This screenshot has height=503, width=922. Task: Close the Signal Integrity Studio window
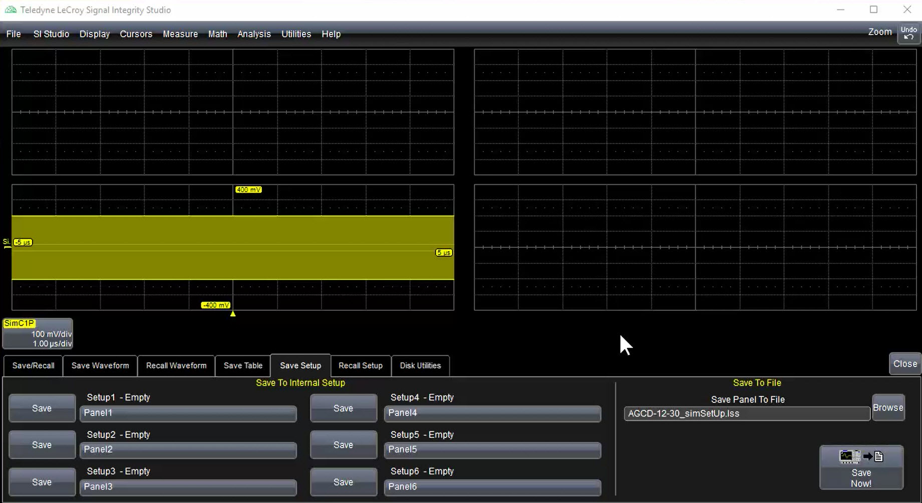[907, 10]
